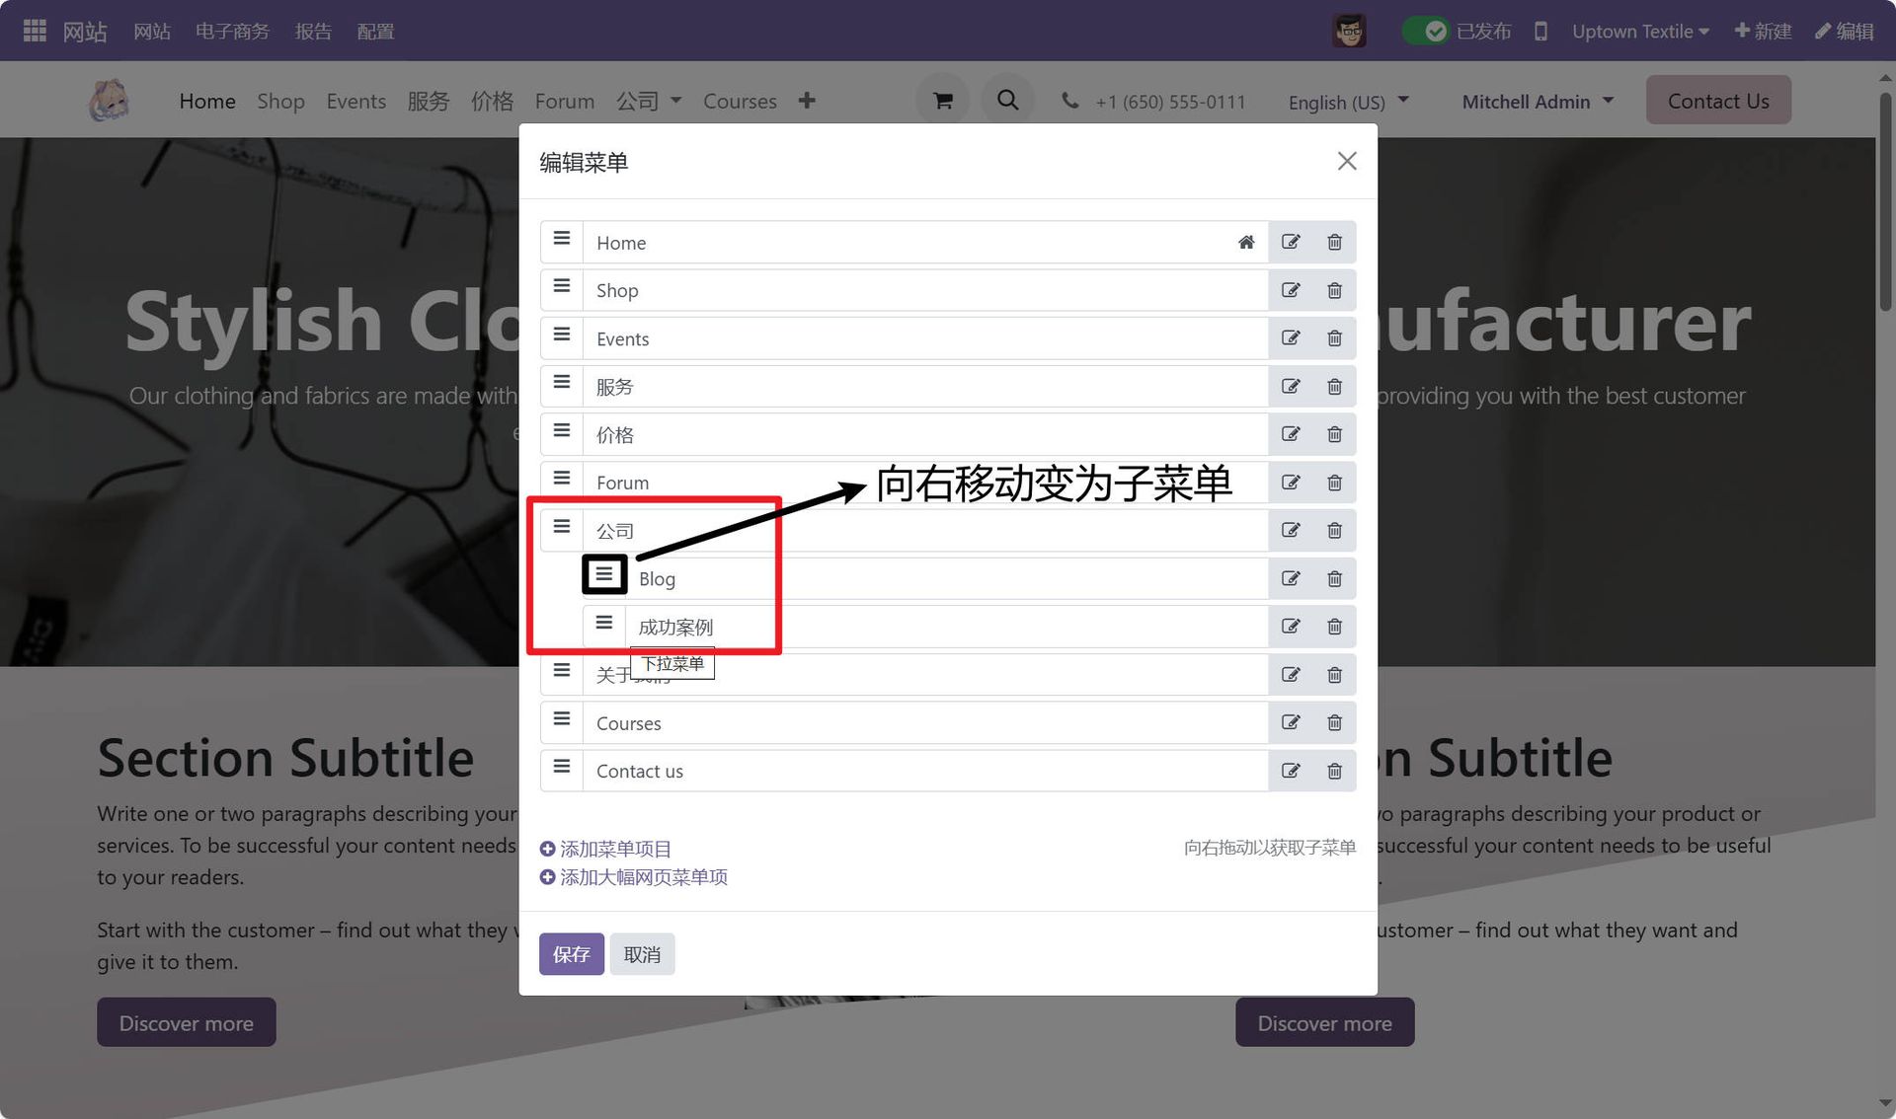
Task: Edit the Courses menu item
Action: coord(1291,722)
